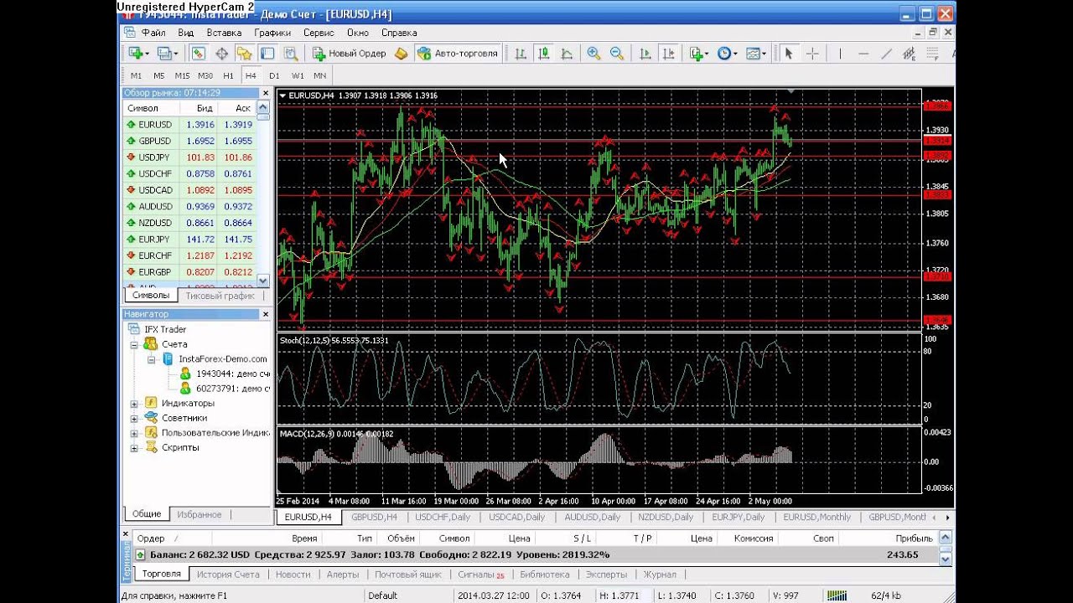This screenshot has height=603, width=1073.
Task: Switch chart to bar chart icon
Action: [x=521, y=53]
